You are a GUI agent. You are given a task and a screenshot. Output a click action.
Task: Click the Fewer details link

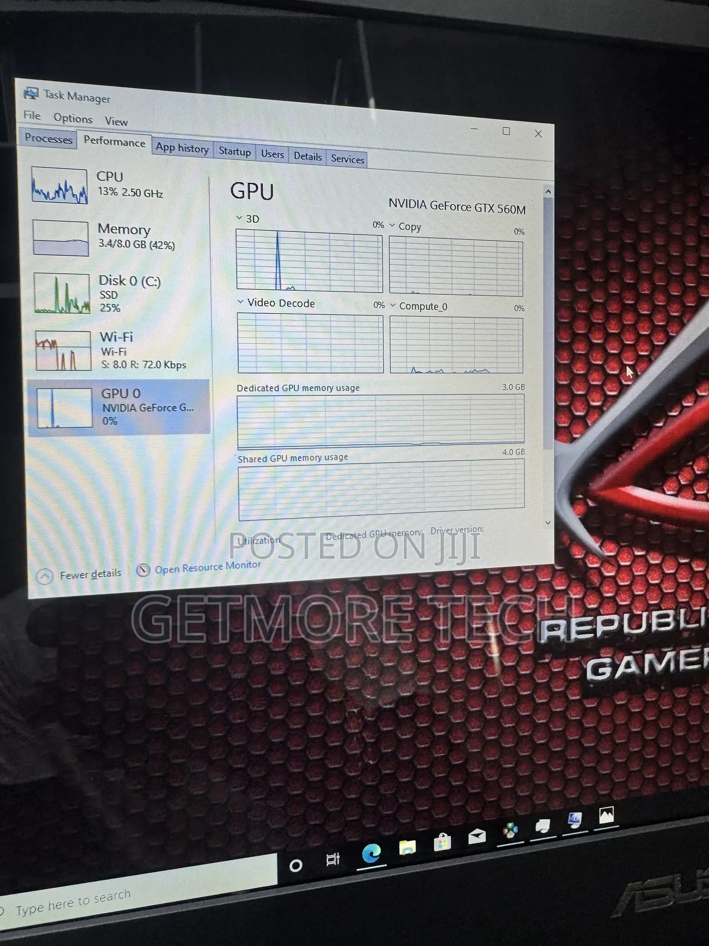[x=90, y=574]
